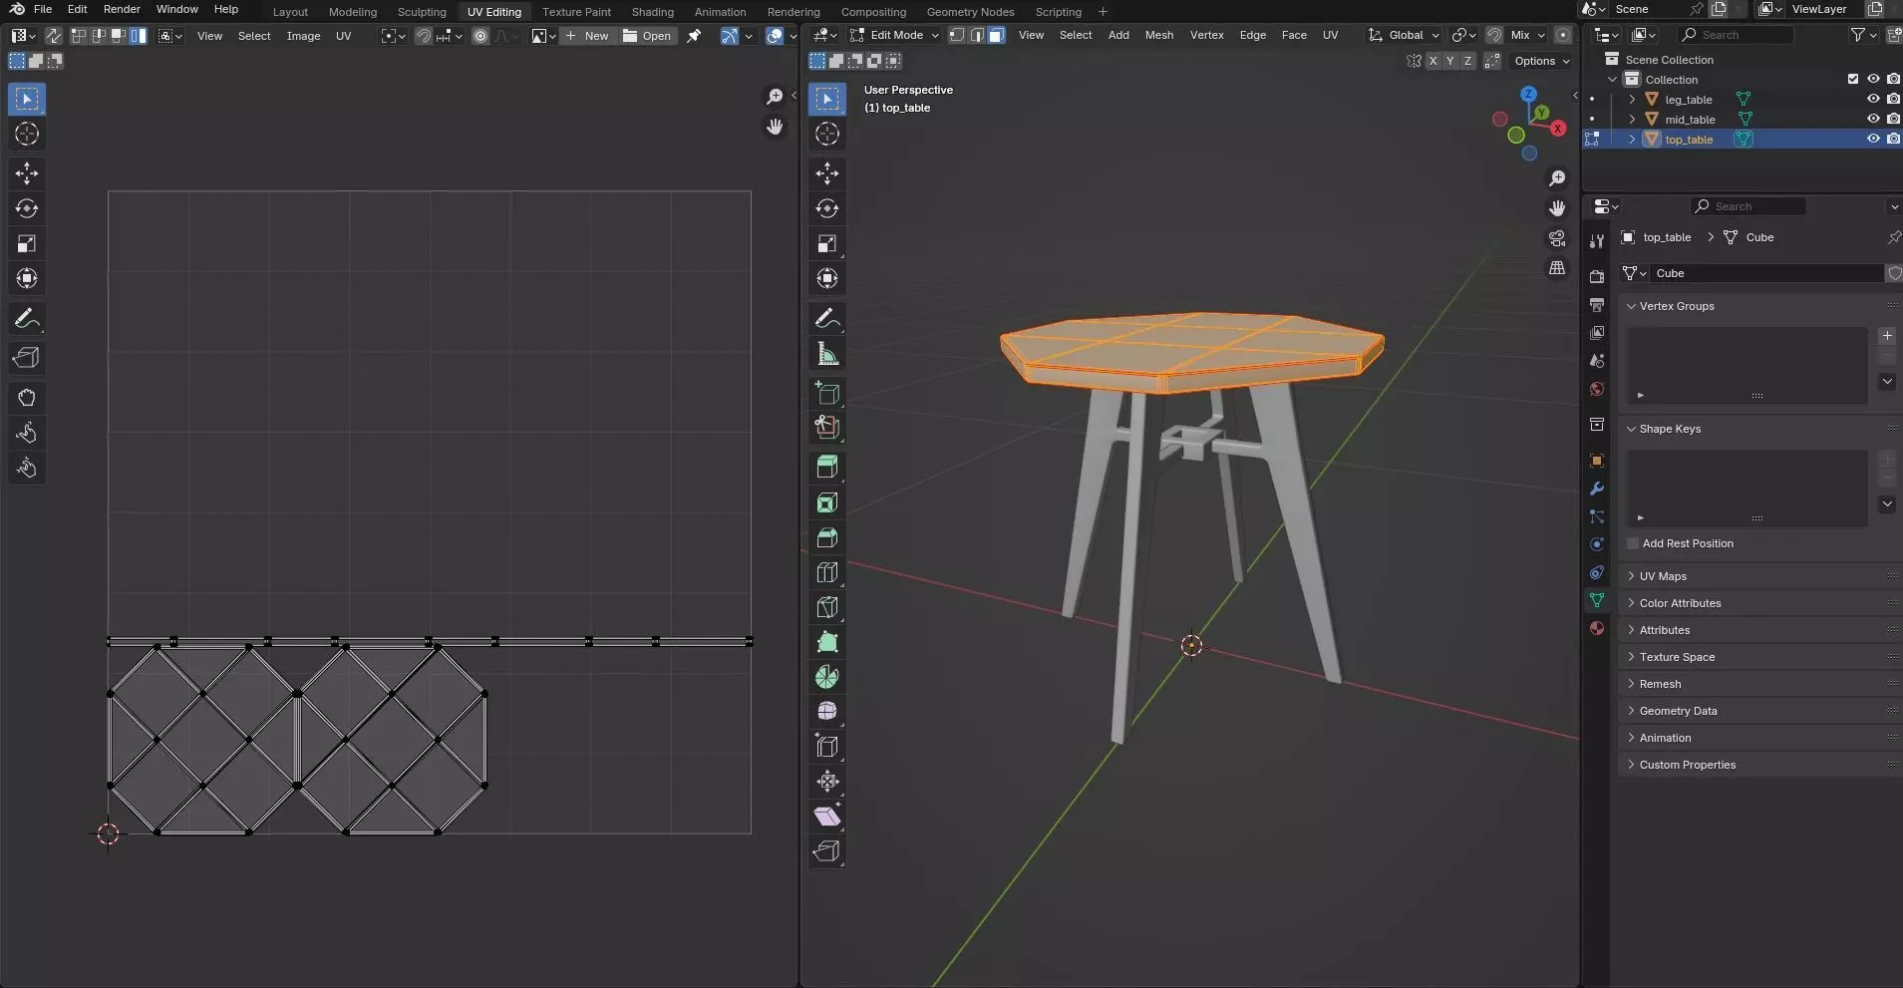
Task: Open the Material properties tab
Action: point(1597,628)
